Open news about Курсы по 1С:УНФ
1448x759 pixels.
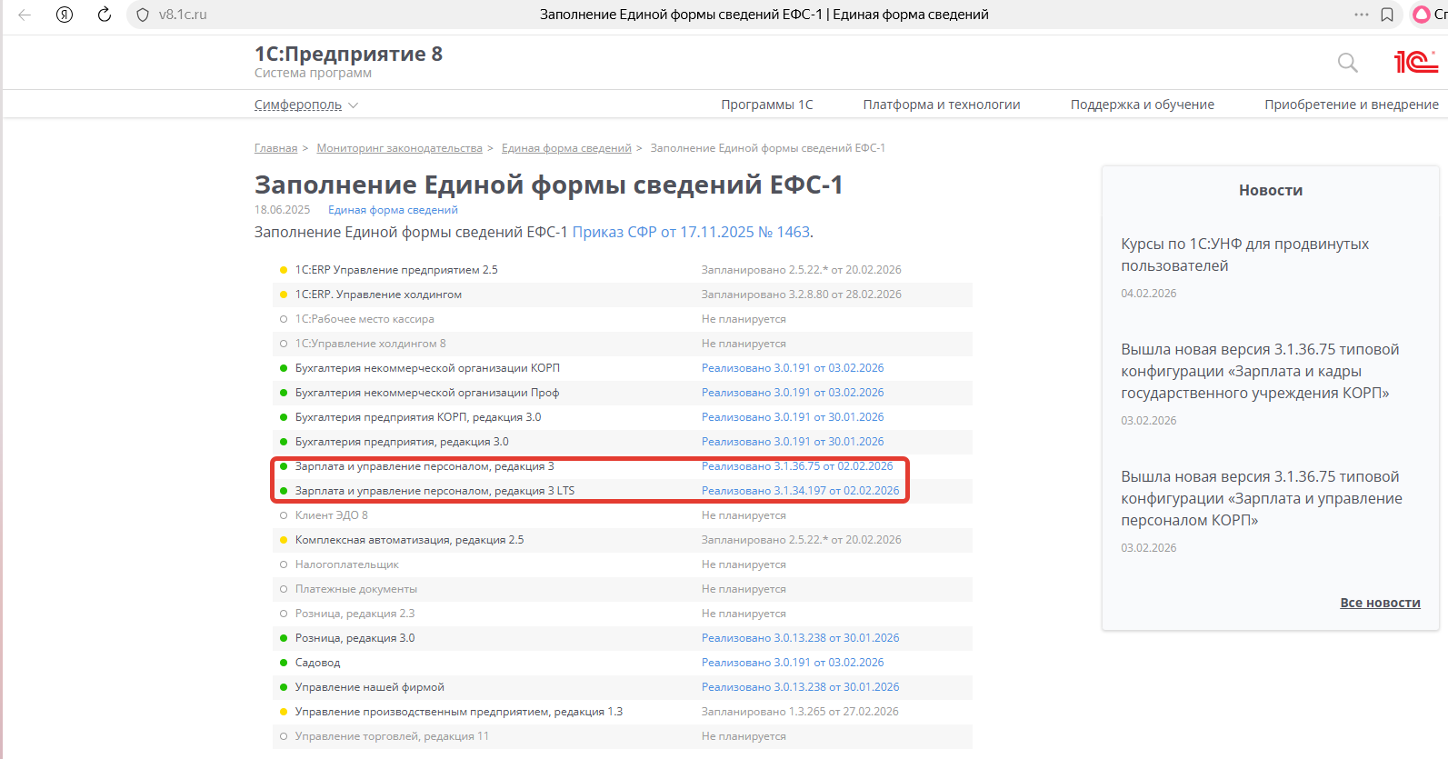pyautogui.click(x=1244, y=255)
